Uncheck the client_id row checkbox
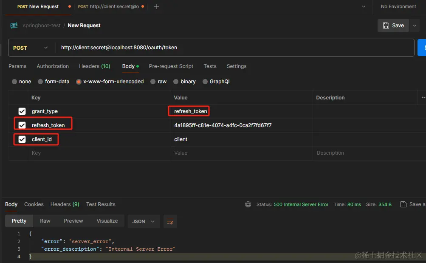The height and width of the screenshot is (263, 426). 22,139
